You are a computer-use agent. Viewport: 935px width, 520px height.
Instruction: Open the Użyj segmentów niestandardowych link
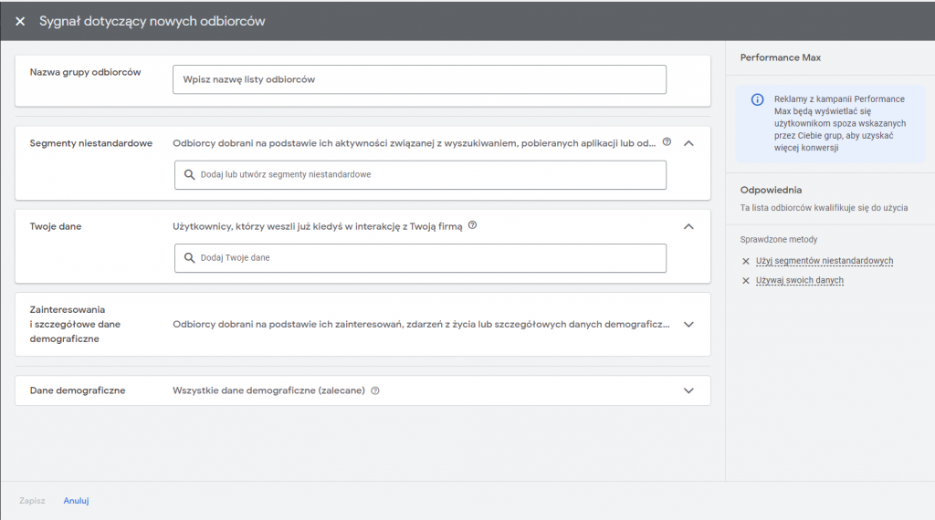825,261
